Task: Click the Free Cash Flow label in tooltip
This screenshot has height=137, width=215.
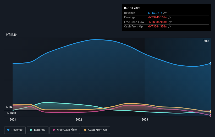Action: (x=134, y=22)
